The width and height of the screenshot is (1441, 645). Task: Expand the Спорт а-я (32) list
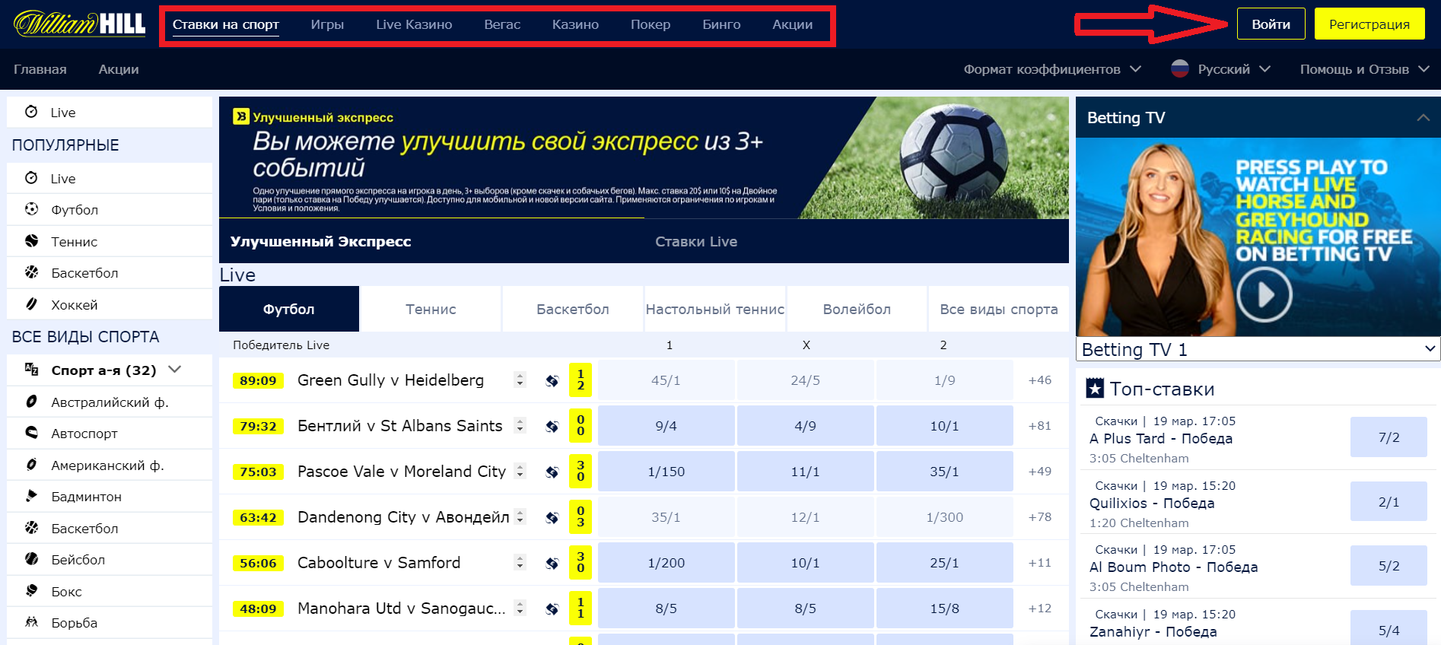point(175,370)
